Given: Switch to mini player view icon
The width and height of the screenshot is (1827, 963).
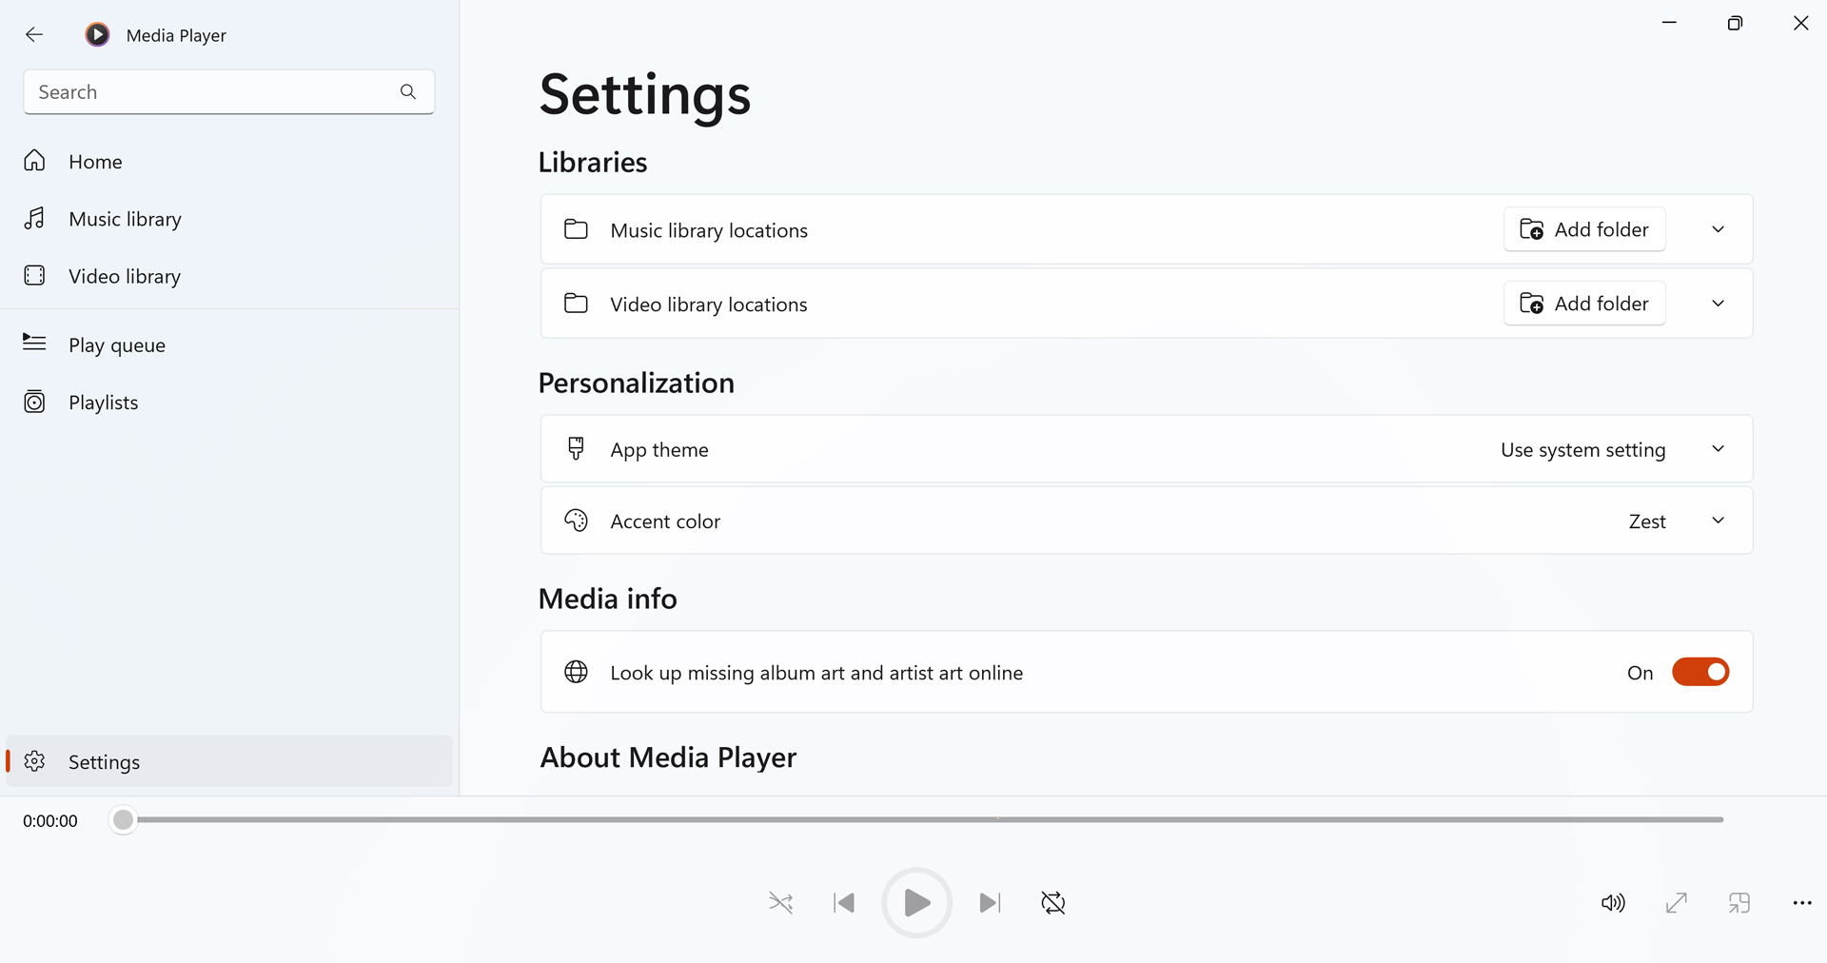Looking at the screenshot, I should click(x=1739, y=902).
